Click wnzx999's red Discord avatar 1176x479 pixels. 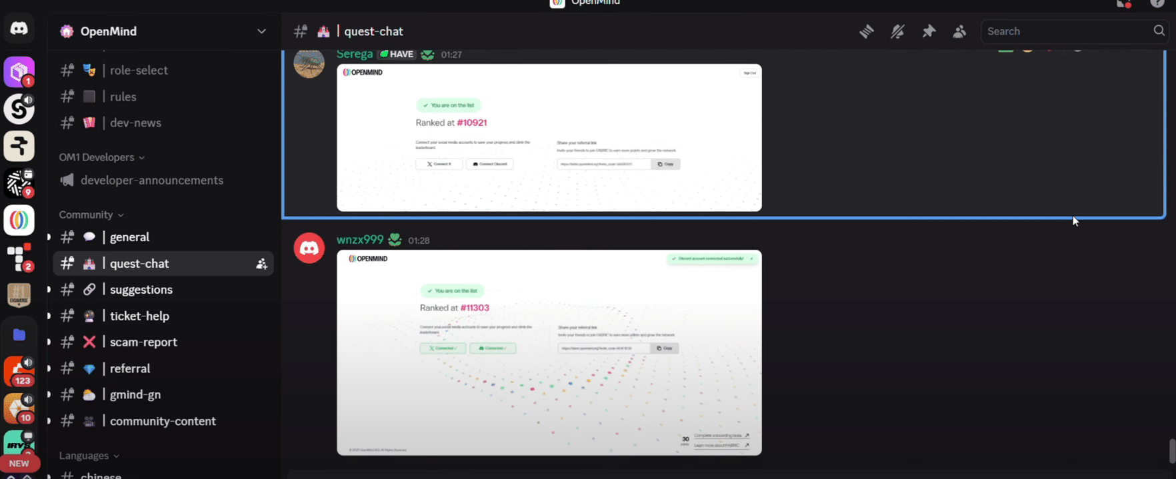309,248
